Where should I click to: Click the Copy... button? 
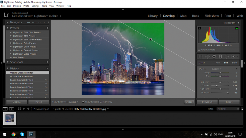click(x=17, y=102)
